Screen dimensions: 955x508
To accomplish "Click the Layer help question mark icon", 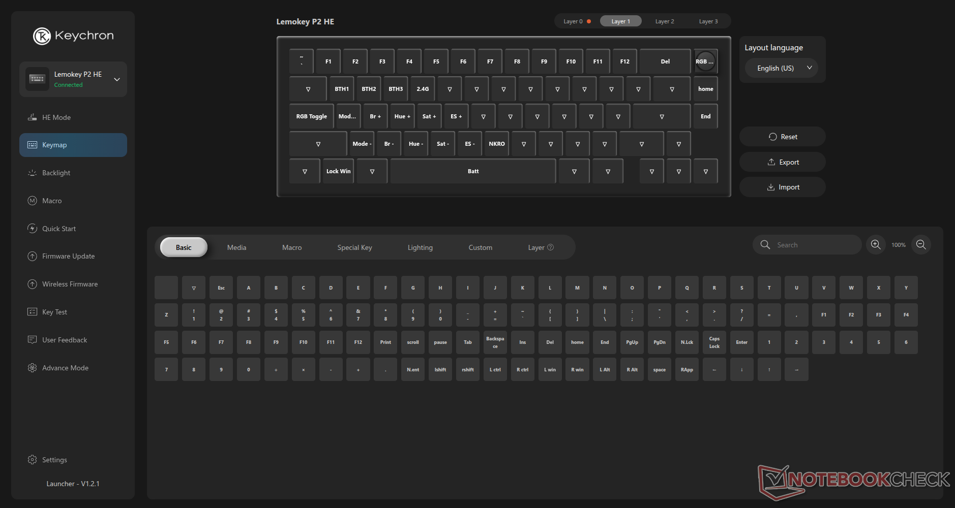I will point(550,247).
